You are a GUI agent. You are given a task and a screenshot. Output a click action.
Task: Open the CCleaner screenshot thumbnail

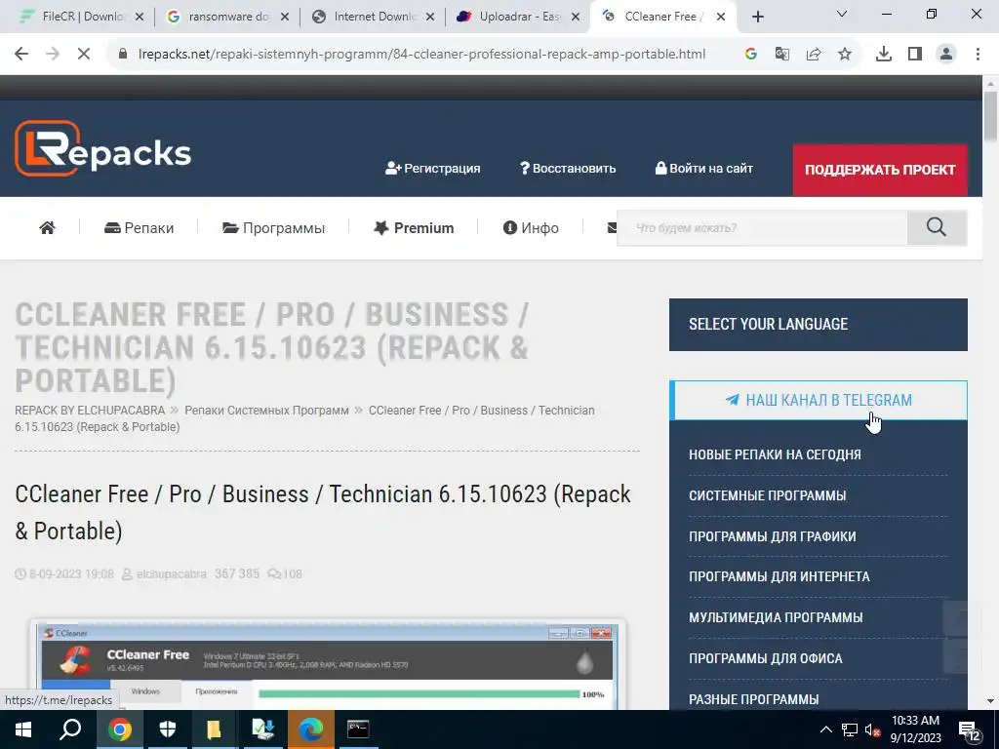328,664
